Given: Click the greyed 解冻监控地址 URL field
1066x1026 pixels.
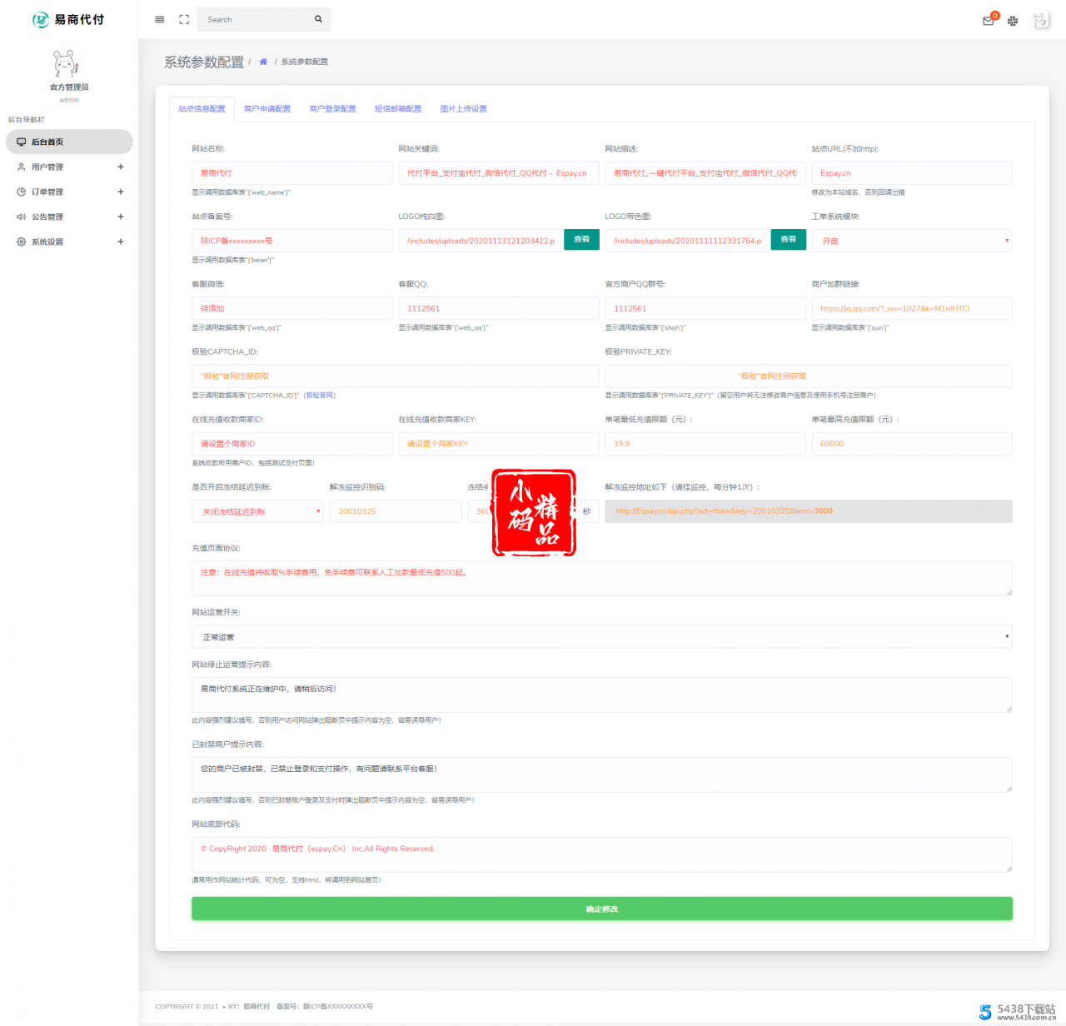Looking at the screenshot, I should (809, 511).
